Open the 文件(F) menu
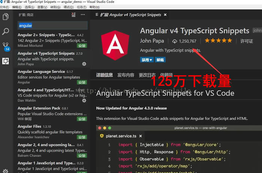 [x=4, y=7]
